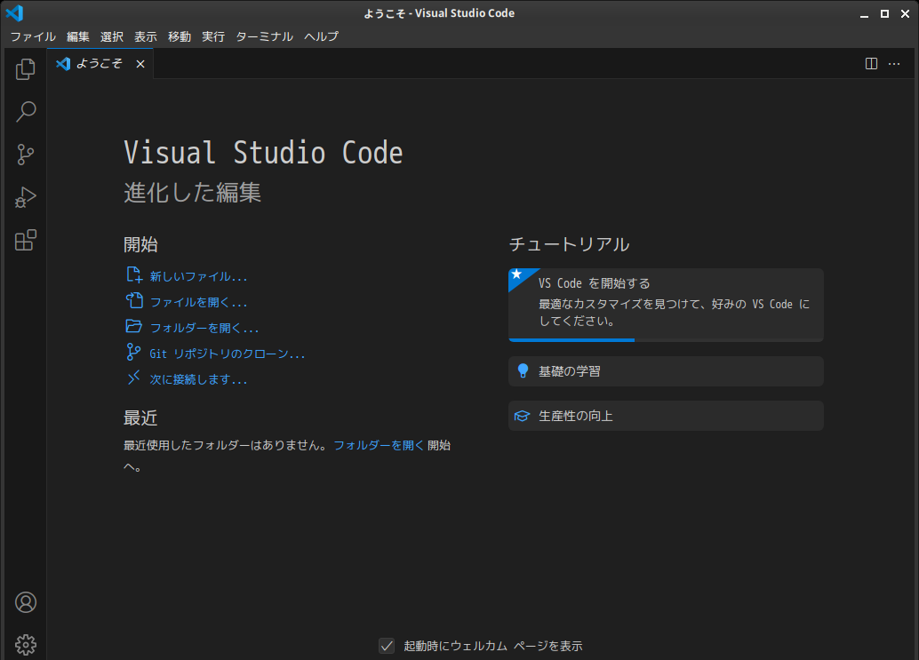Click the 進化した編集 subtitle text
919x660 pixels.
pyautogui.click(x=192, y=192)
